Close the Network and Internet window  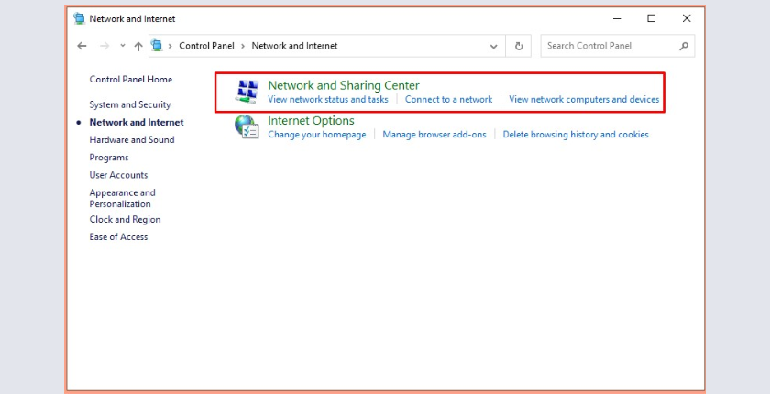click(x=687, y=18)
